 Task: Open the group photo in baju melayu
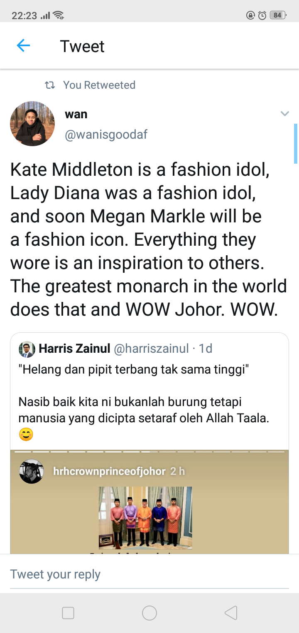(x=145, y=517)
